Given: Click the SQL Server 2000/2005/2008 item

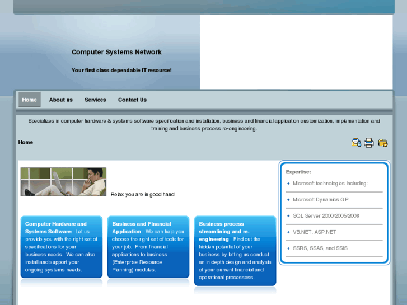Looking at the screenshot, I should 326,216.
